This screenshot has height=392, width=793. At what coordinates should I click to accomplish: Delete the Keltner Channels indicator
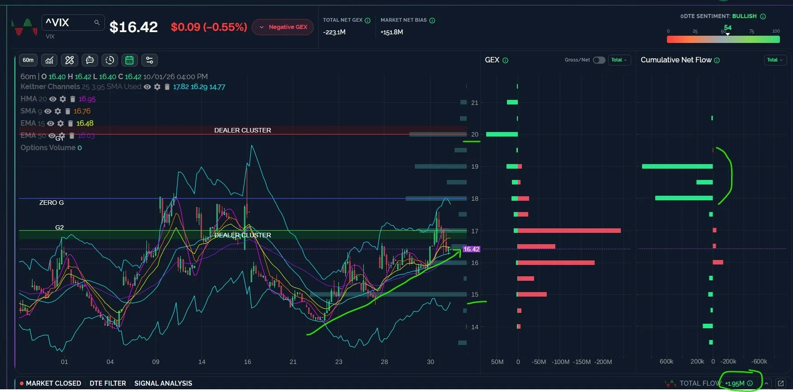[x=167, y=87]
